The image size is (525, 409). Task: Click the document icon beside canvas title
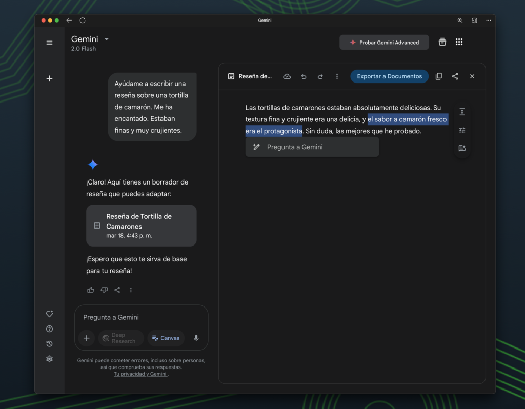[231, 76]
